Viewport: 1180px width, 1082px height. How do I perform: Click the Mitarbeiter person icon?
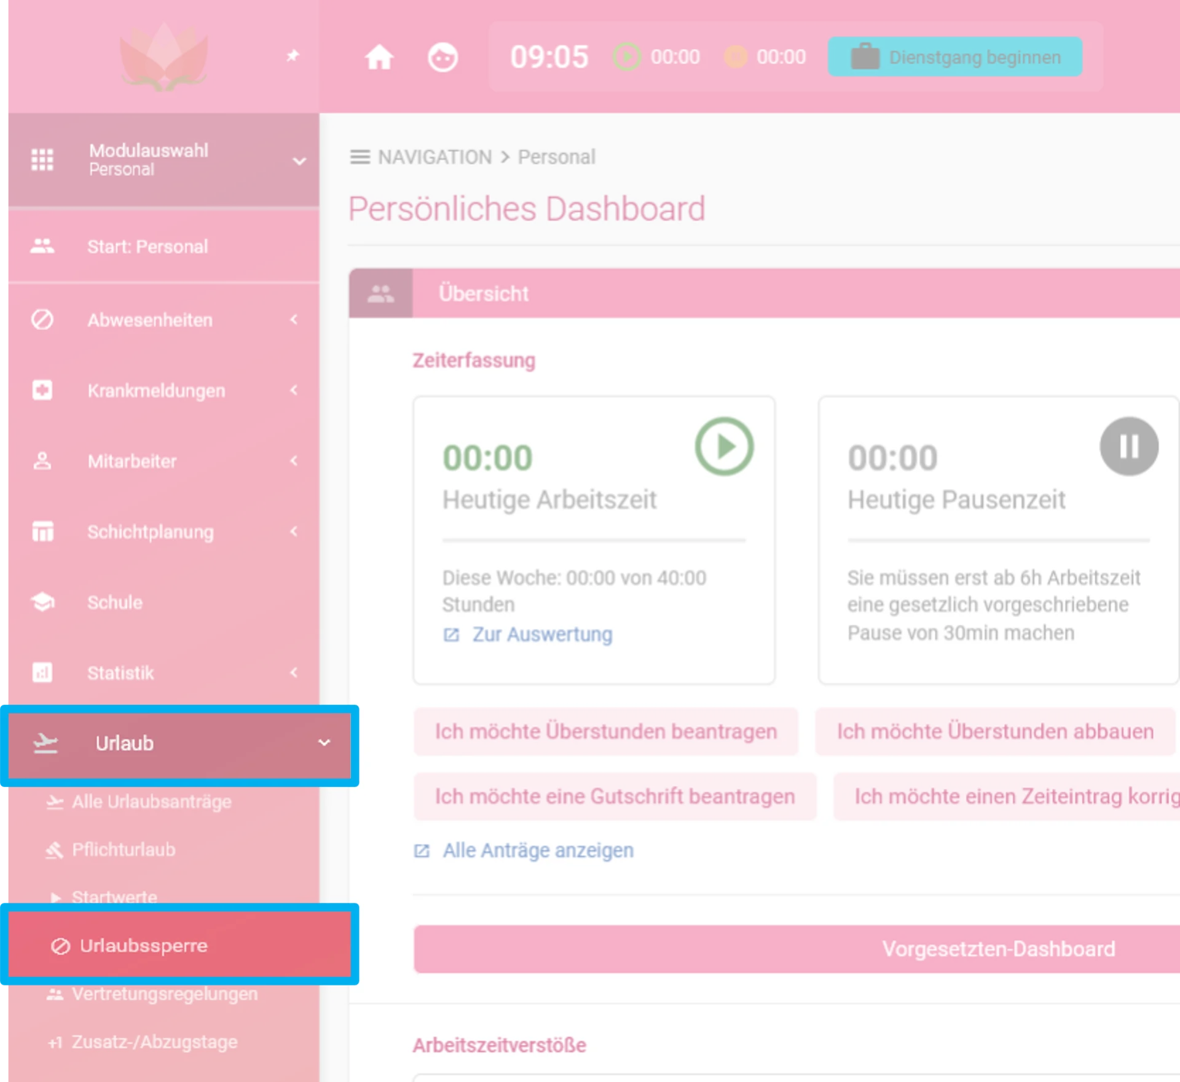tap(42, 461)
